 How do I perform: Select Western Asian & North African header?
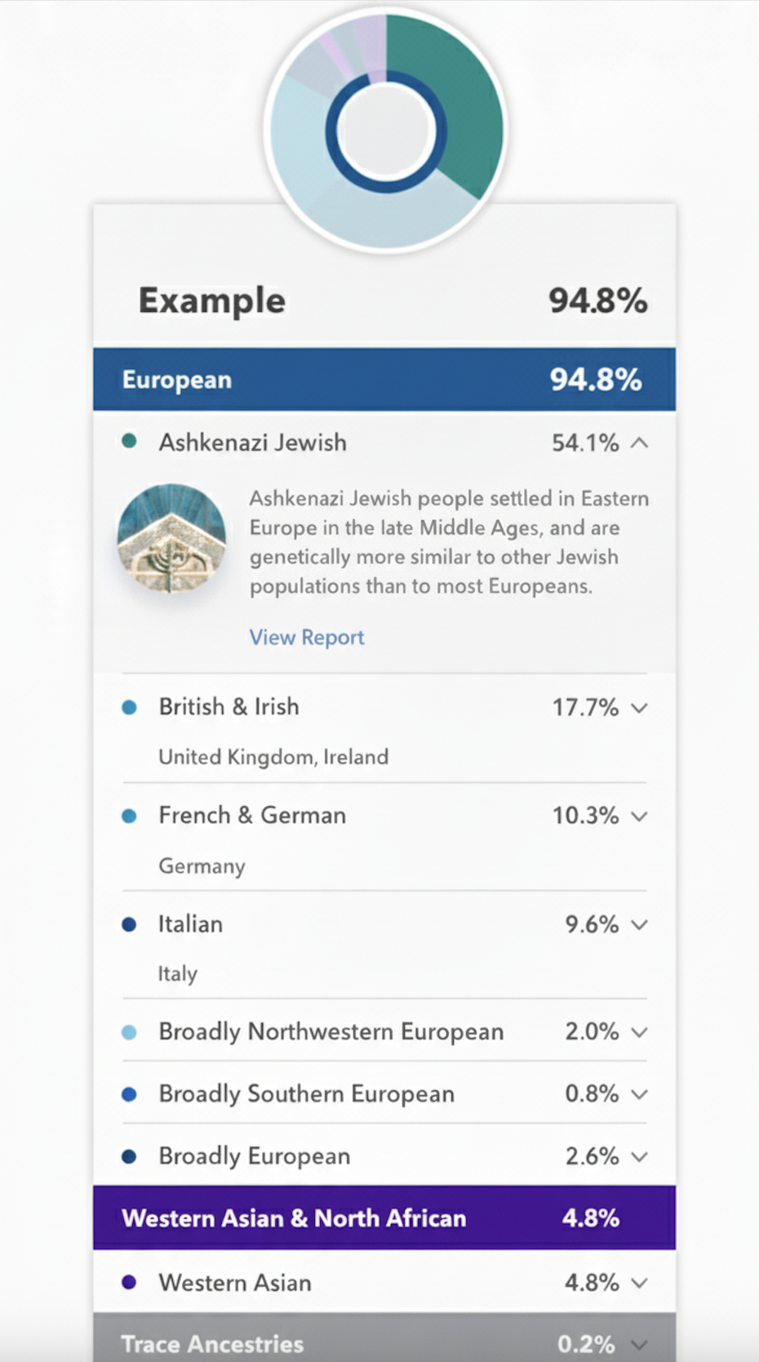[384, 1218]
